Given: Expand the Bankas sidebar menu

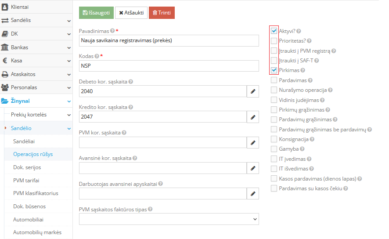Looking at the screenshot, I should [x=36, y=47].
